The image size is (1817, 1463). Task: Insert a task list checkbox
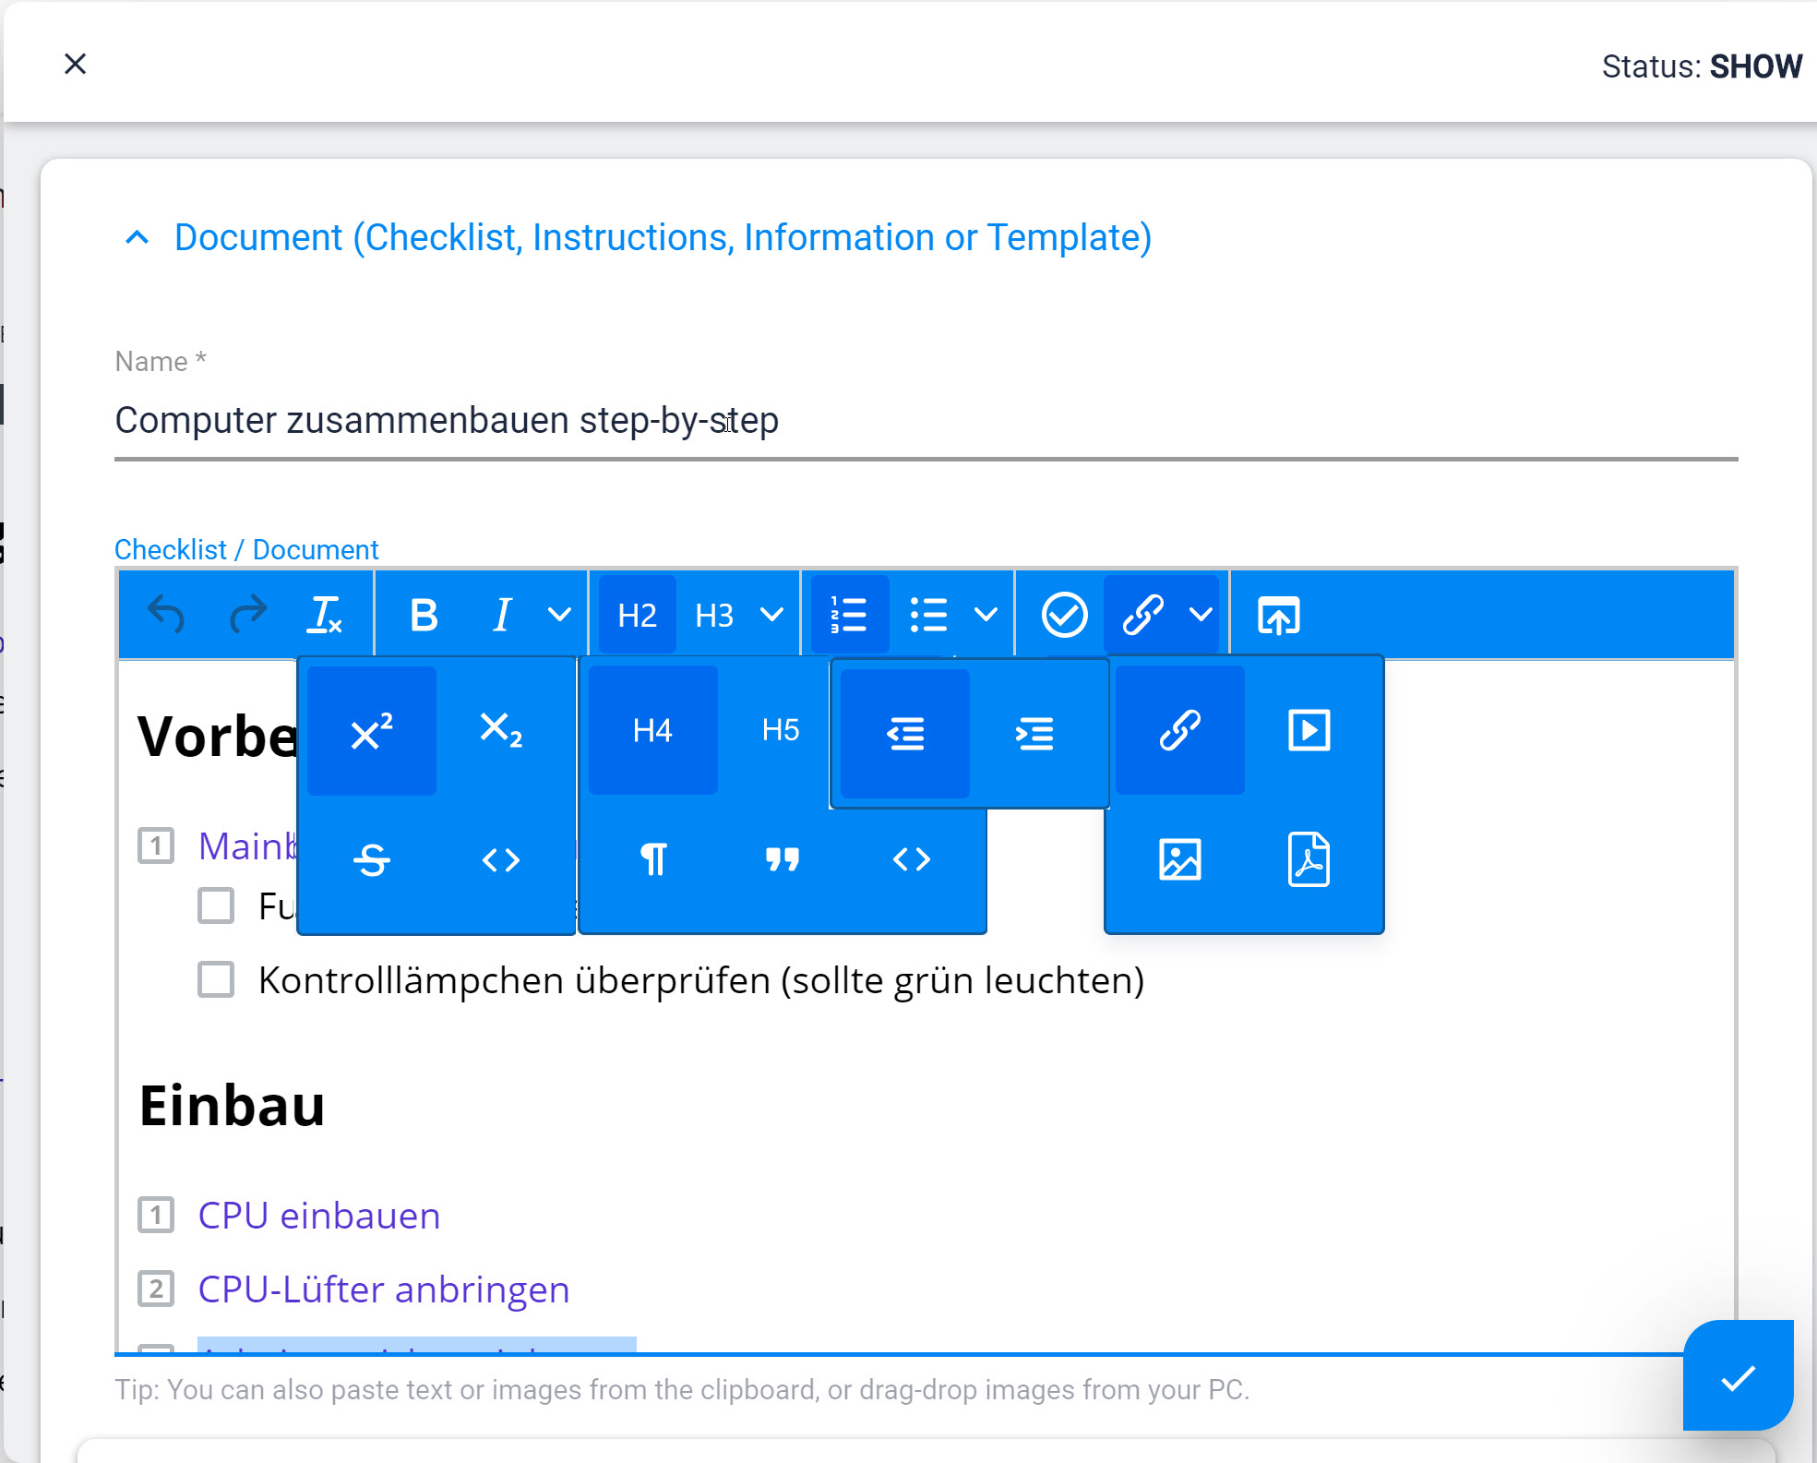(1065, 614)
